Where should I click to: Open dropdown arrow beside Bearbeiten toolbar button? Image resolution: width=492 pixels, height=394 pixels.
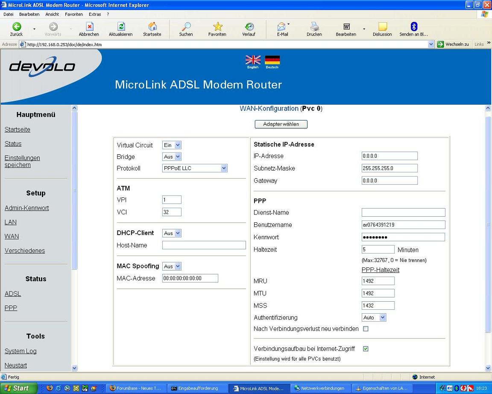364,29
